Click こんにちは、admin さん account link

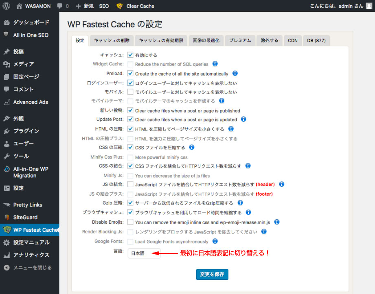tap(336, 6)
